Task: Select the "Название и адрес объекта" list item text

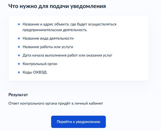Action: (69, 24)
